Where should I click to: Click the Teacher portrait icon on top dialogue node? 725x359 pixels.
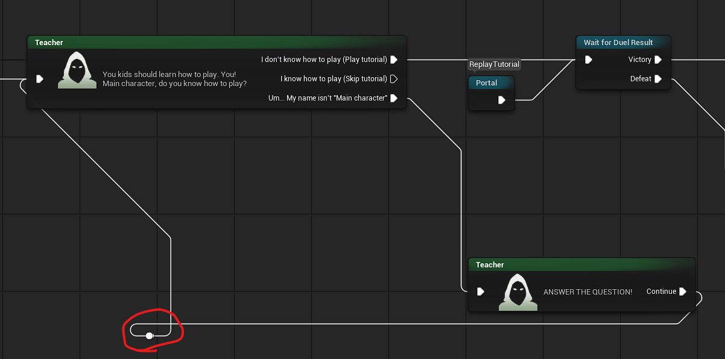[77, 70]
